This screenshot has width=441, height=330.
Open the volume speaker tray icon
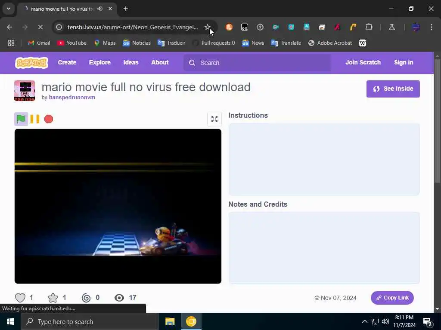point(385,321)
